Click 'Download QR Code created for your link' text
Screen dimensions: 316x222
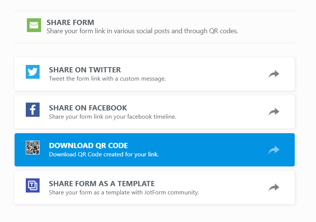click(x=104, y=154)
